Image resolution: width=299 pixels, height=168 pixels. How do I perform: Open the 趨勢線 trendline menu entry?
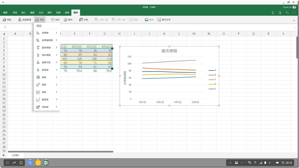46,99
